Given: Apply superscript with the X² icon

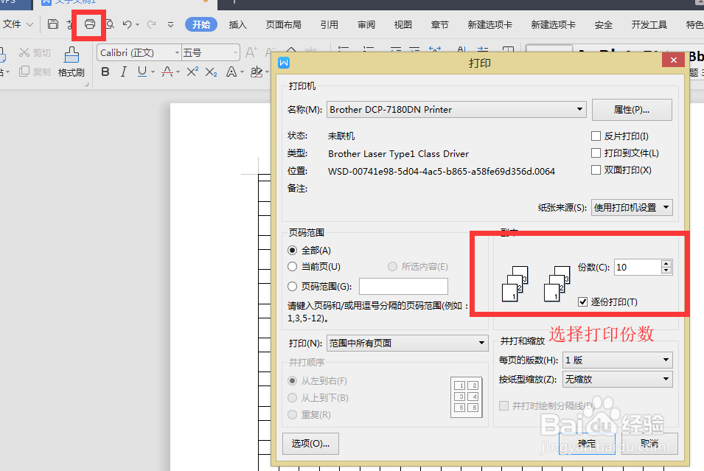Looking at the screenshot, I should 192,71.
